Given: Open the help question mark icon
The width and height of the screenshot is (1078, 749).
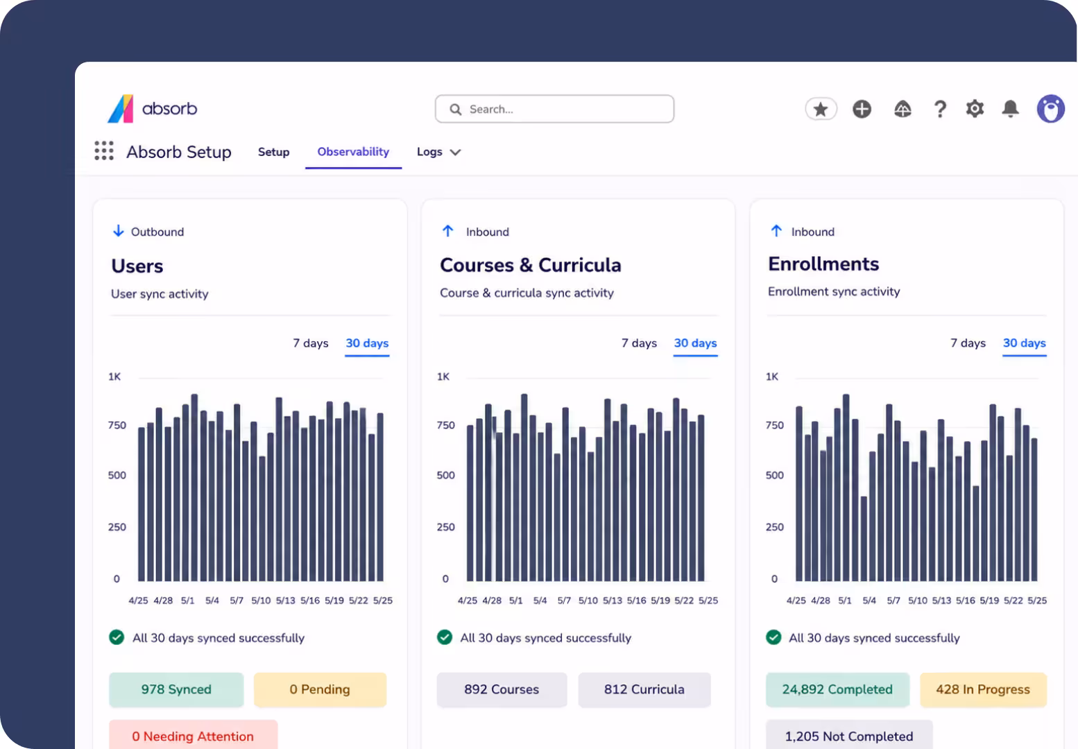Looking at the screenshot, I should click(940, 109).
